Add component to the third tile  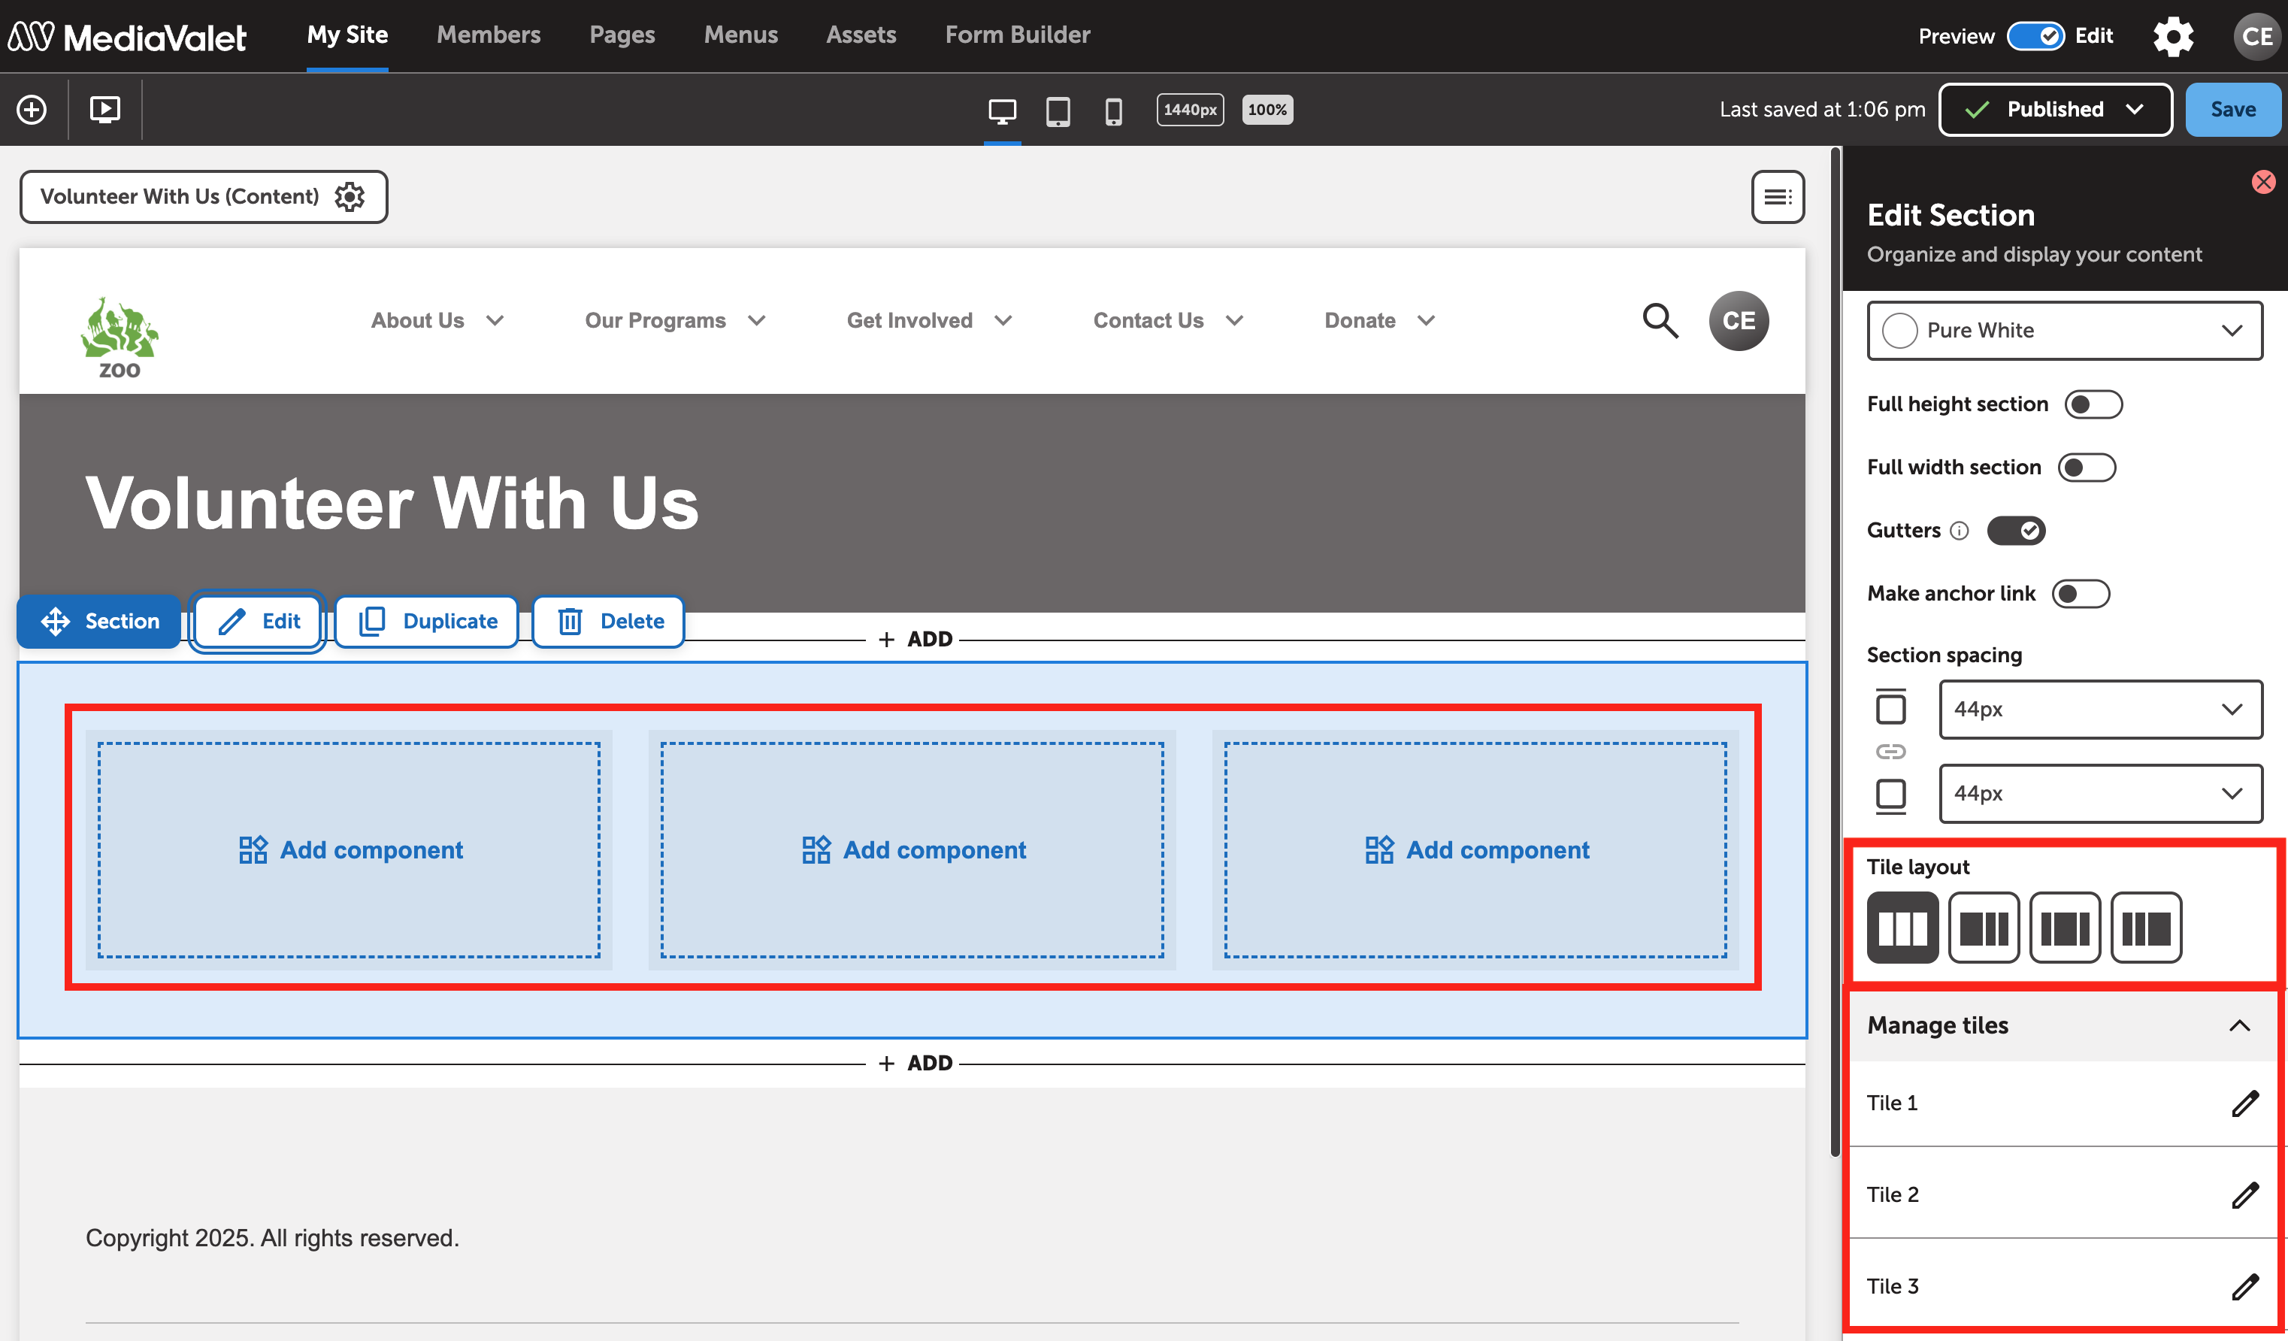coord(1475,850)
